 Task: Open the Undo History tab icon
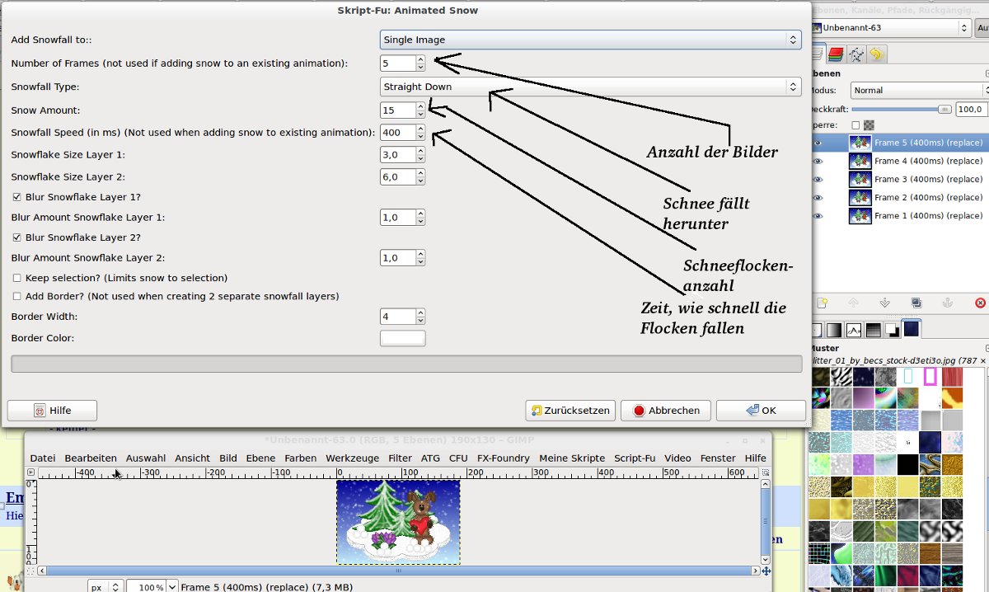[876, 54]
